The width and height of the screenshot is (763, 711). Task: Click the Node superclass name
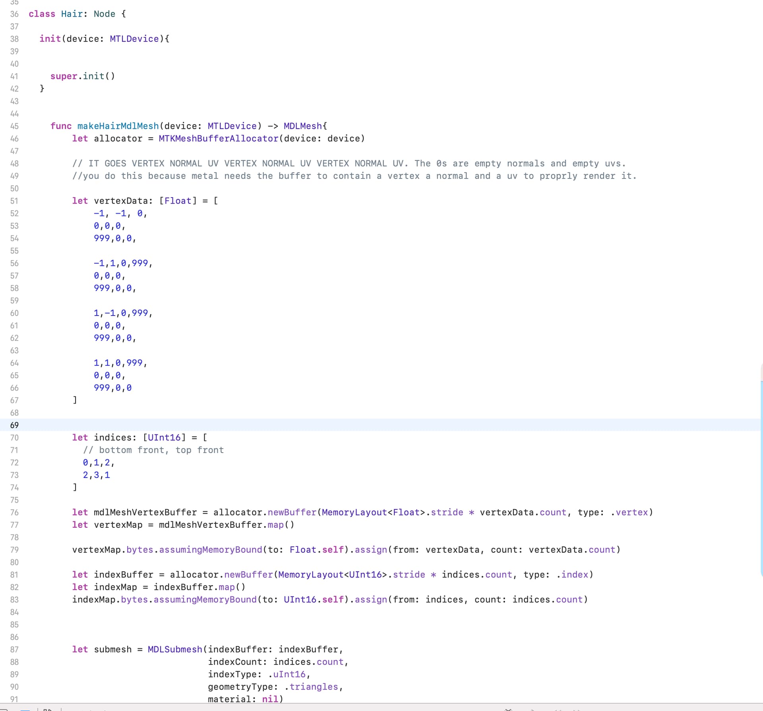pos(105,14)
